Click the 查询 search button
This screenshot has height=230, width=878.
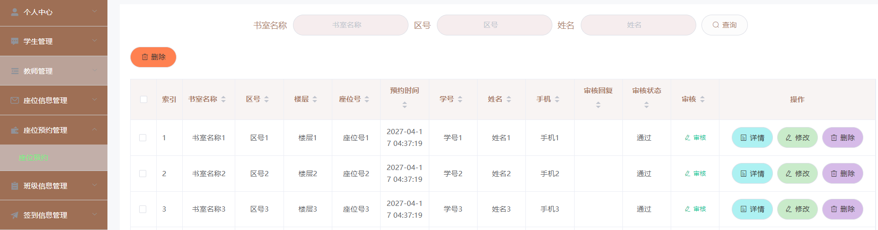point(725,25)
